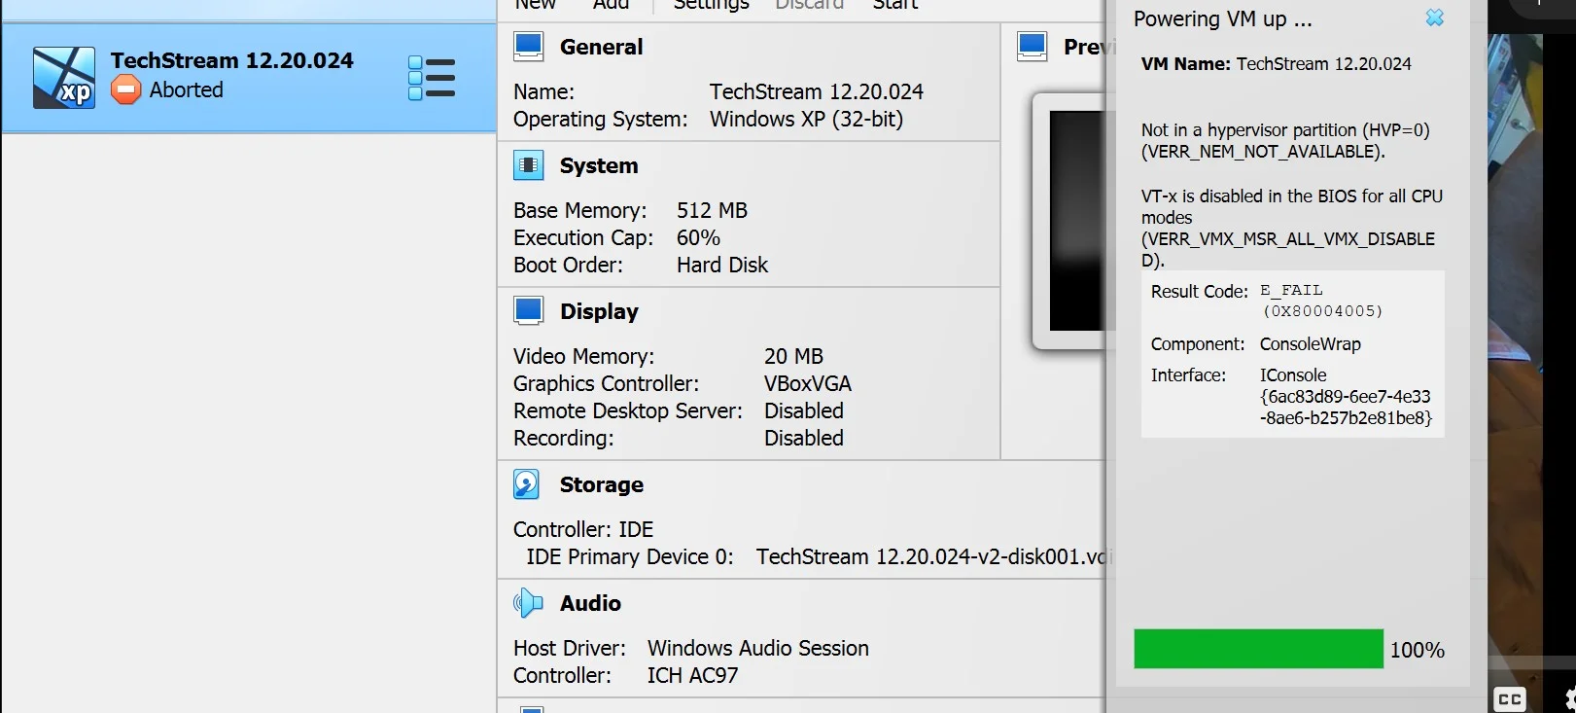Open the TechStream VM tools menu icon
Viewport: 1576px width, 713px height.
(432, 78)
